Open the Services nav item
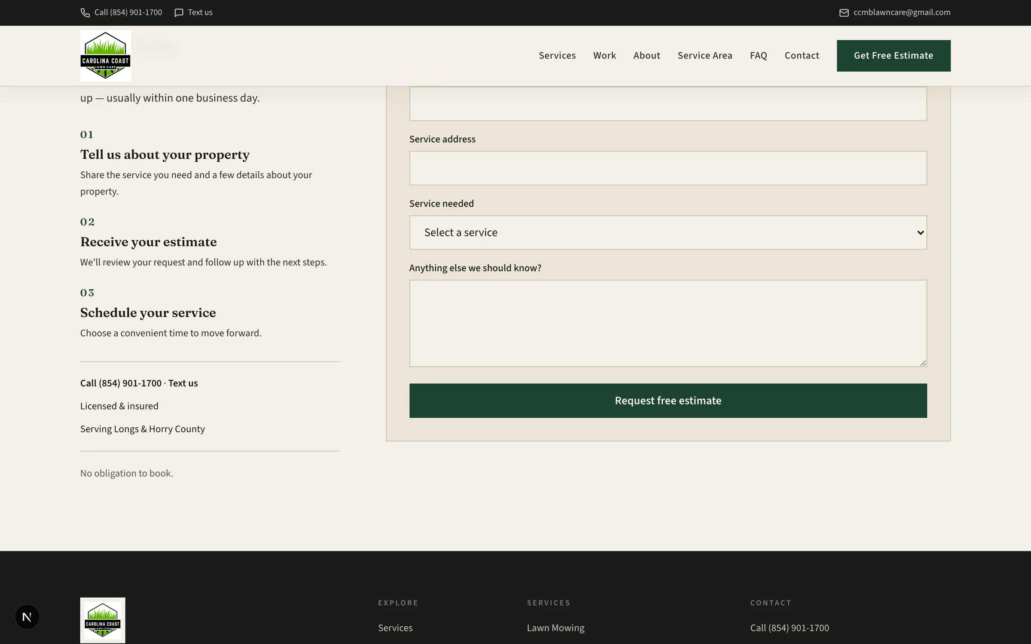Viewport: 1031px width, 644px height. coord(557,56)
